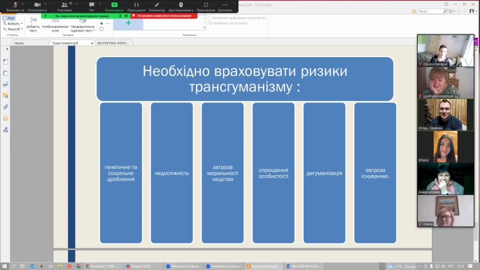Pause the screen share (Пауза демон)
This screenshot has width=480, height=270.
(x=136, y=7)
